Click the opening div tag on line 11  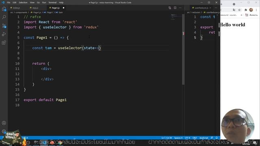[46, 69]
